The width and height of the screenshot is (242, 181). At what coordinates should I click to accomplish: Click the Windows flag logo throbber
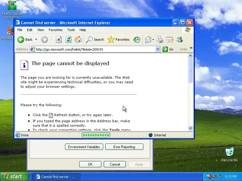pos(188,30)
